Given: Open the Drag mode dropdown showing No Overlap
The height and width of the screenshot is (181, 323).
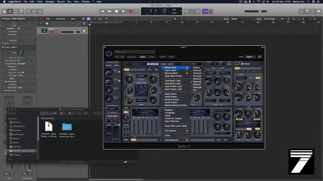Looking at the screenshot, I should tap(271, 19).
